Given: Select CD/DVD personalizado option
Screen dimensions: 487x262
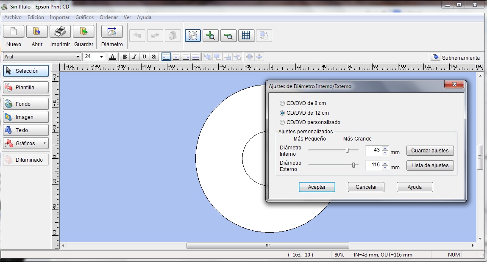Looking at the screenshot, I should pos(282,122).
